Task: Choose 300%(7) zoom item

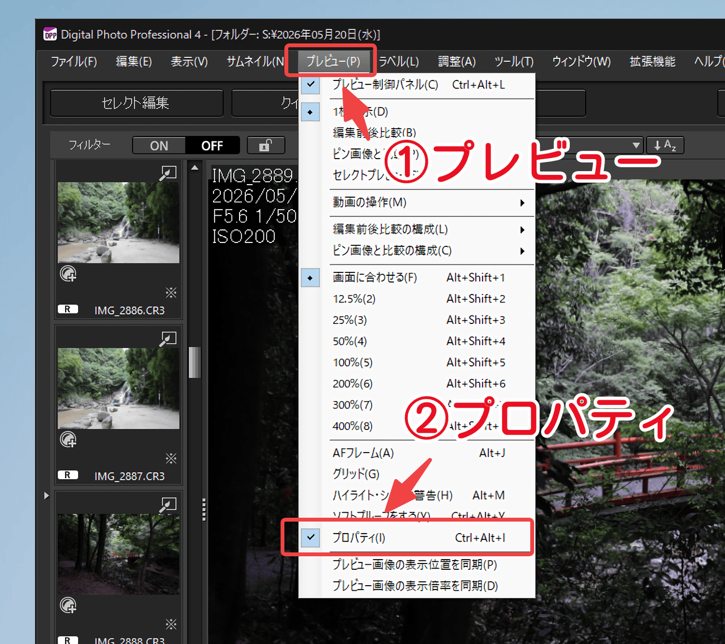Action: point(417,405)
